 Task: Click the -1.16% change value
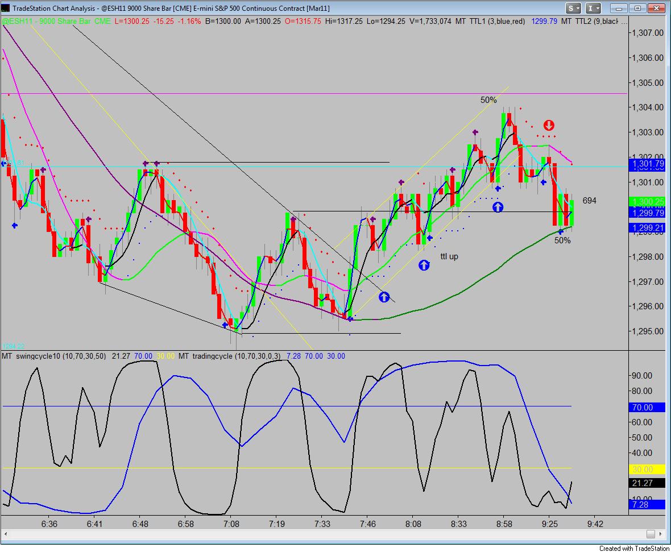[189, 21]
